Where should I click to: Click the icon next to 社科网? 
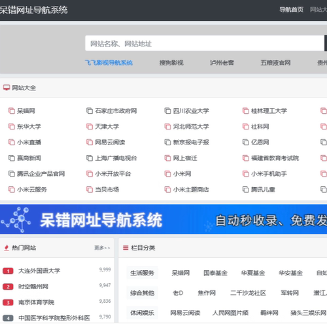tap(246, 126)
